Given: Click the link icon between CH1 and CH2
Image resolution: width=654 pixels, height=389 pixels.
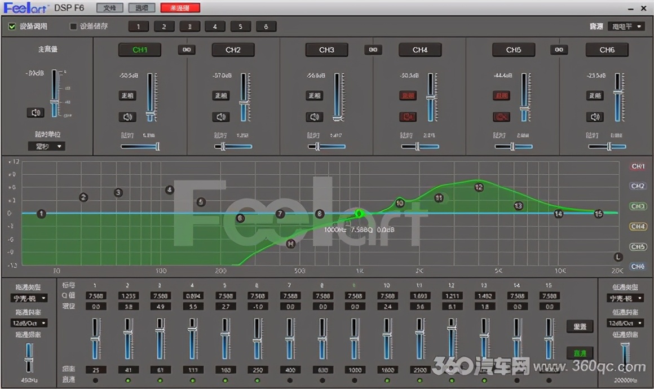Looking at the screenshot, I should pyautogui.click(x=187, y=50).
